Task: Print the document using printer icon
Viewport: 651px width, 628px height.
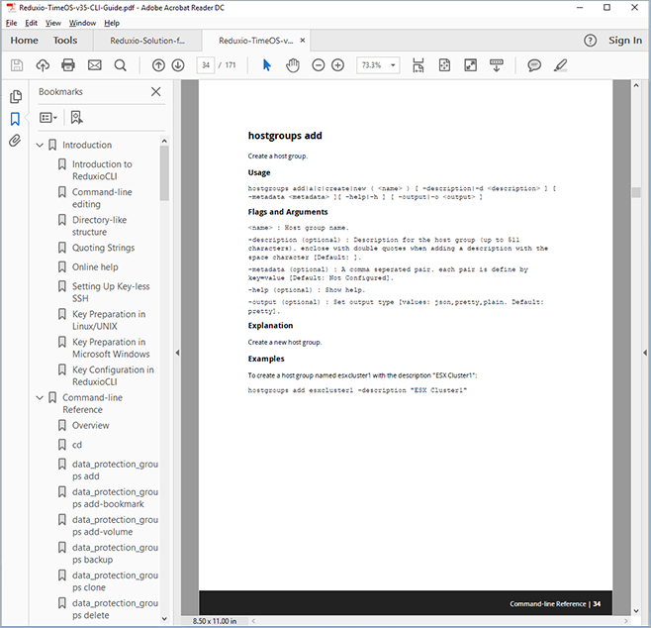Action: click(68, 65)
